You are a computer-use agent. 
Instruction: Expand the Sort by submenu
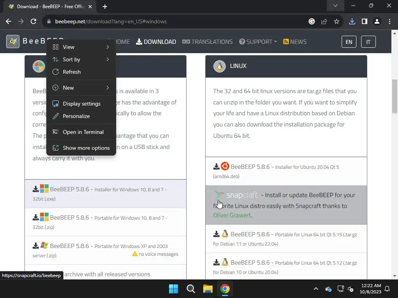click(81, 59)
